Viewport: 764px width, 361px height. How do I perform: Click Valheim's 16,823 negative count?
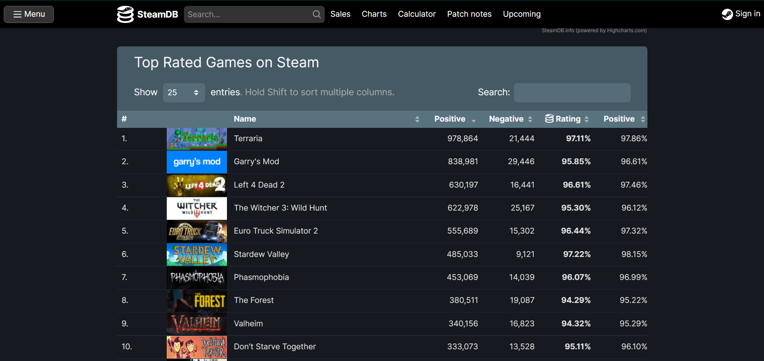522,323
